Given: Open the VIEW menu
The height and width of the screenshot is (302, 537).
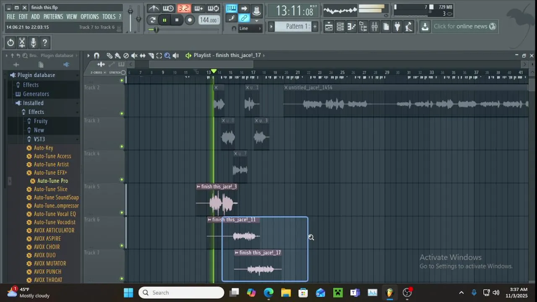Looking at the screenshot, I should [x=72, y=16].
